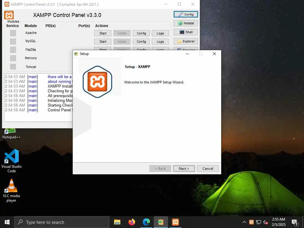Screen dimensions: 304x228
Task: Show hidden system tray icons
Action: [x=244, y=222]
